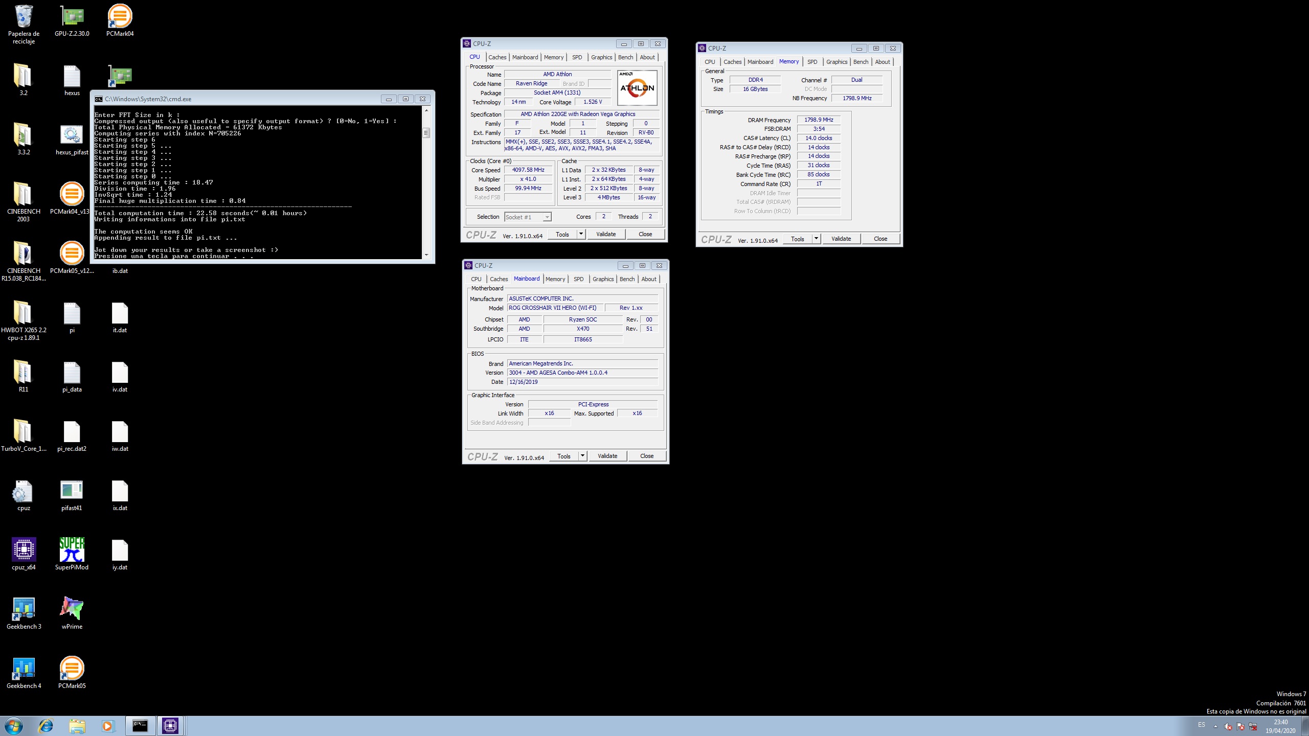This screenshot has width=1309, height=736.
Task: Click Validate in the CPU tab window
Action: (x=606, y=234)
